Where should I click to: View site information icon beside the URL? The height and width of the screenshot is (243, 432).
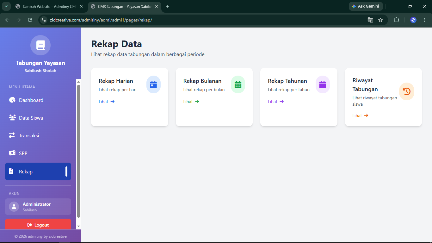coord(44,20)
